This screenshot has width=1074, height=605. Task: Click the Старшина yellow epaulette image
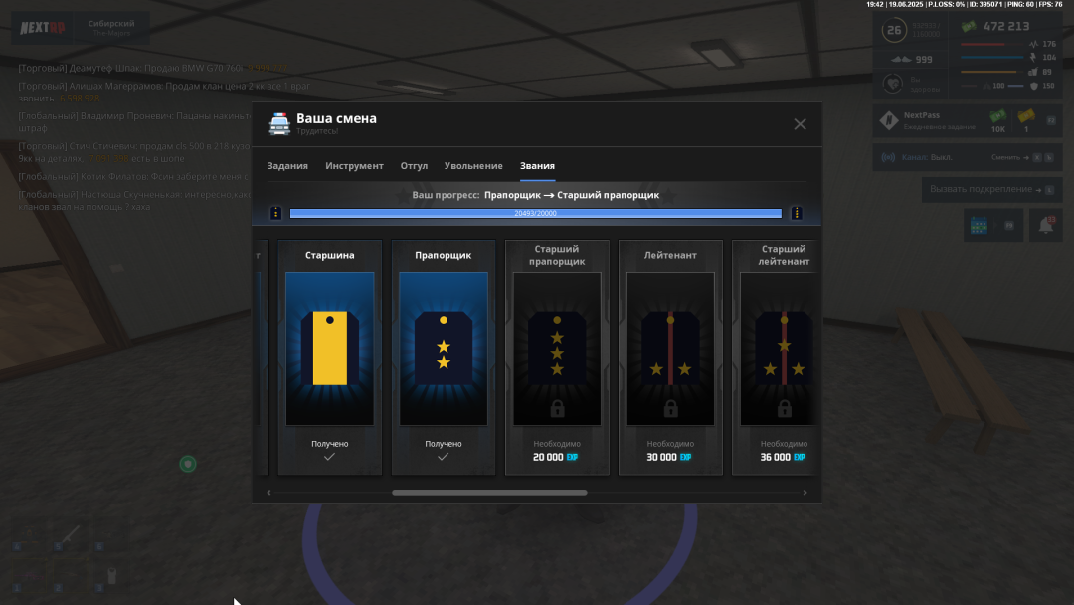pyautogui.click(x=329, y=348)
